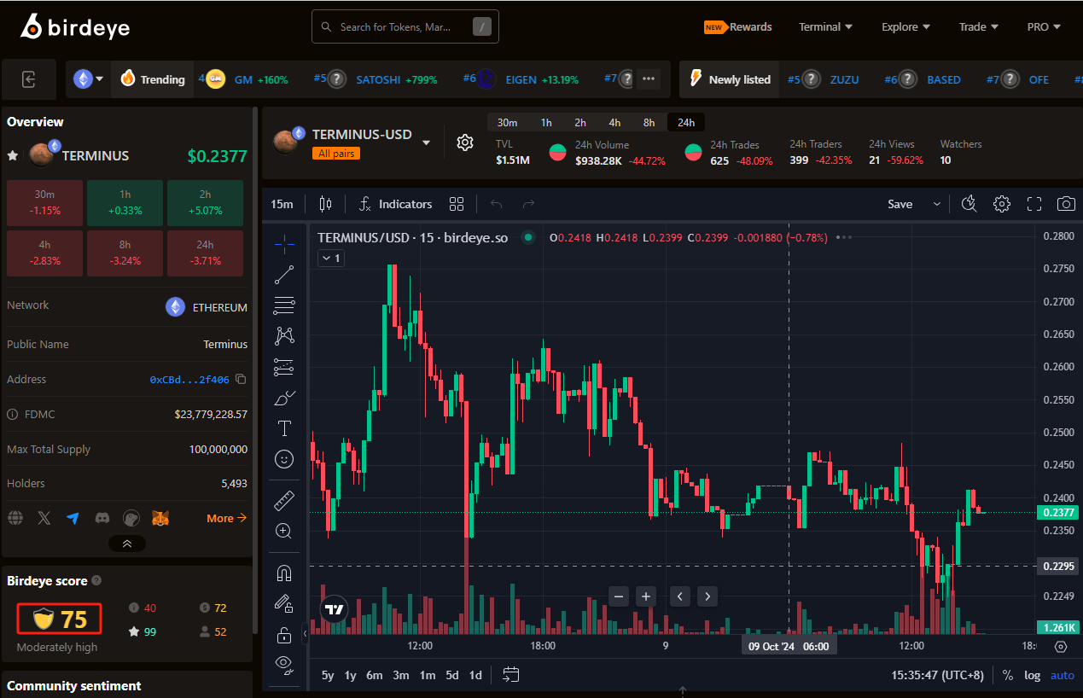Undo the last chart action
The image size is (1083, 698).
tap(497, 204)
